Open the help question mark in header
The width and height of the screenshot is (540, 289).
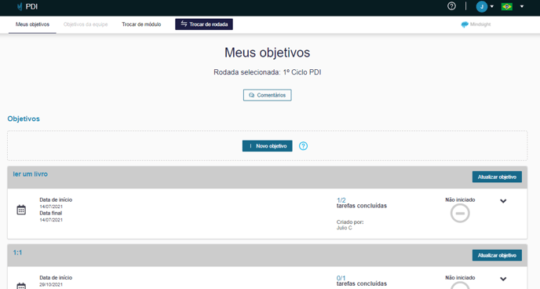pos(451,6)
